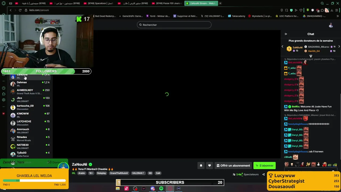
Task: Click the S'abonner button
Action: click(265, 166)
